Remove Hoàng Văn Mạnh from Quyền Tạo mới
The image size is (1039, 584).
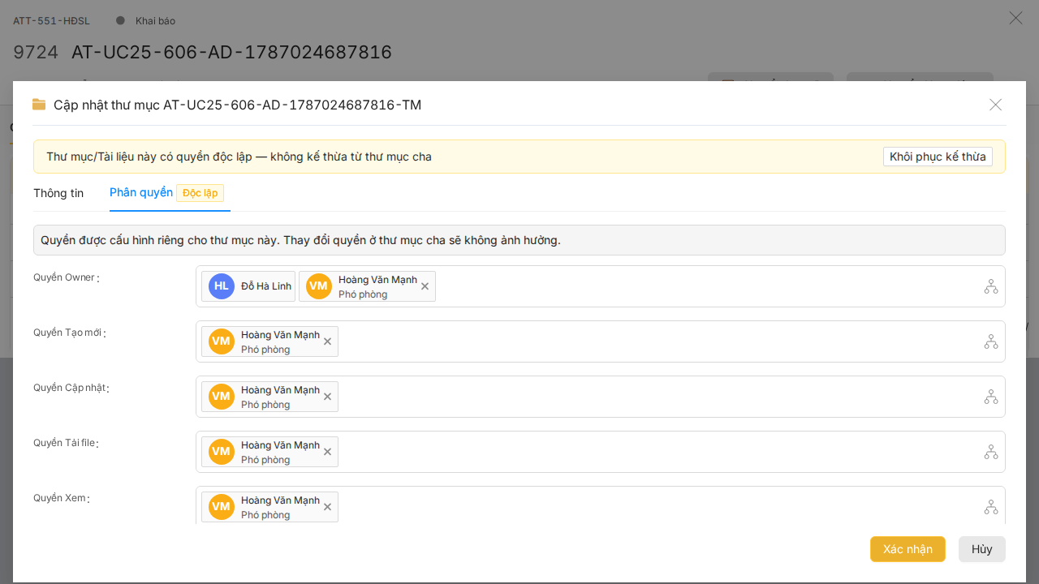327,341
